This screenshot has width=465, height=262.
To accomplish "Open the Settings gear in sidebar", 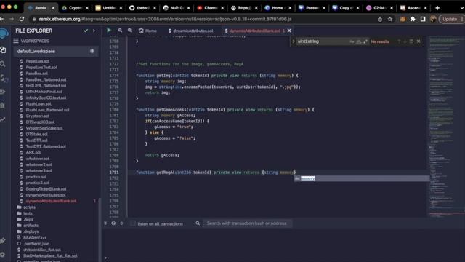I will coord(3,255).
